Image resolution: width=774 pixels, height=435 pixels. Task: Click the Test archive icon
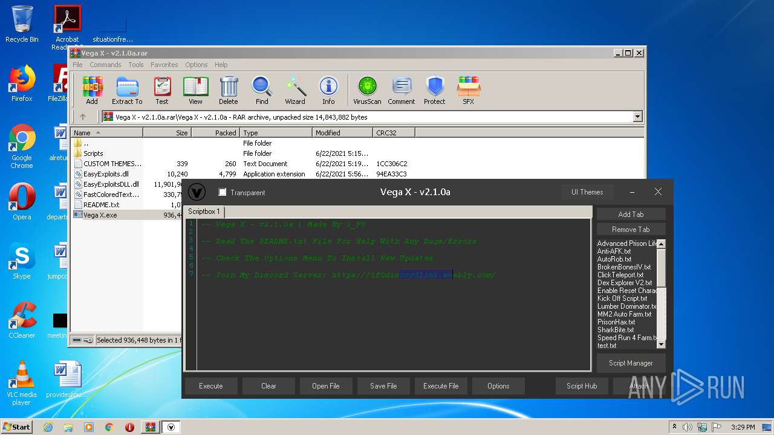point(162,90)
